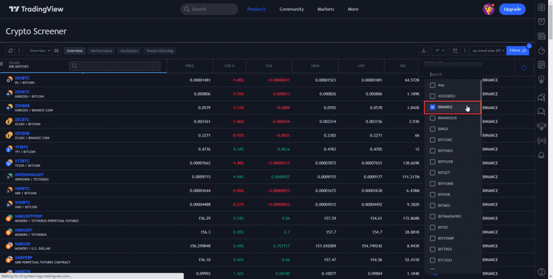Select the Overview tab
The width and height of the screenshot is (553, 279).
[x=75, y=51]
